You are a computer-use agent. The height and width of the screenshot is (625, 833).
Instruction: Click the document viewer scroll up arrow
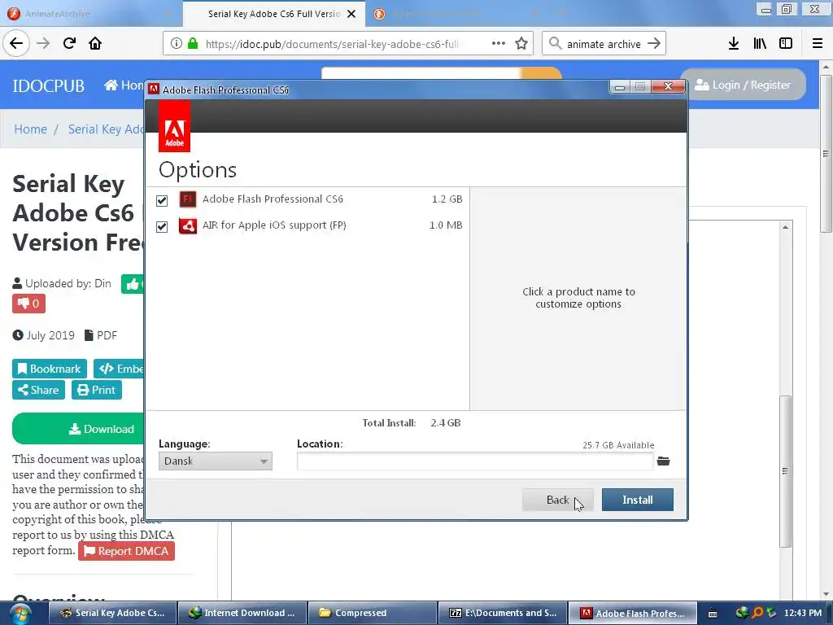click(785, 228)
